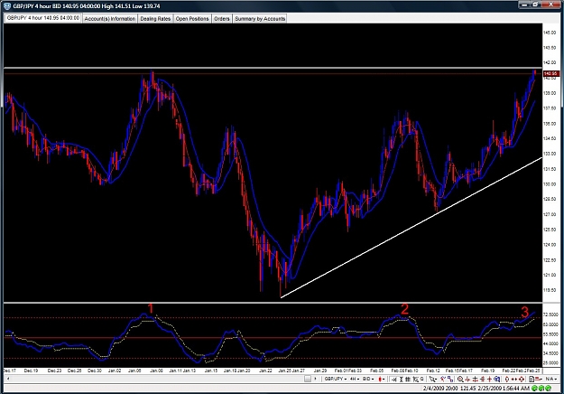The width and height of the screenshot is (564, 394).
Task: Click the red horizontal arrows icon
Action: [514, 379]
